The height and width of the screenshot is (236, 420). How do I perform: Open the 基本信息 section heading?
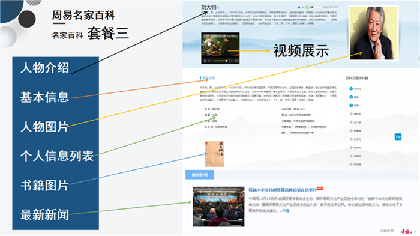[x=208, y=78]
